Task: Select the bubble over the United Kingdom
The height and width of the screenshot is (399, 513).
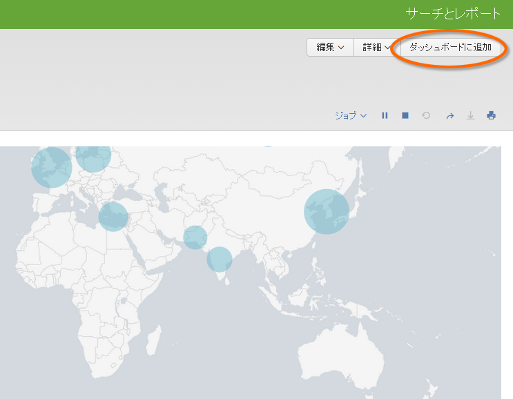Action: pyautogui.click(x=52, y=168)
